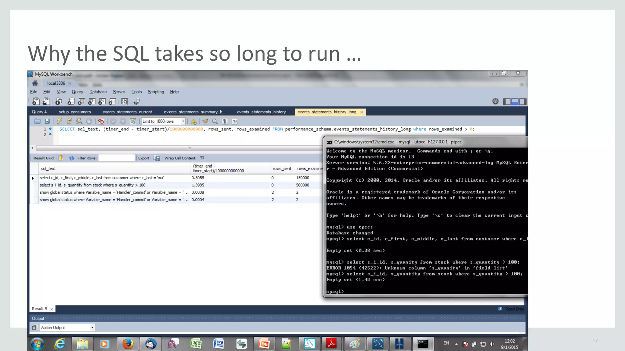Refresh result grid data icon
The image size is (625, 351).
click(x=71, y=158)
